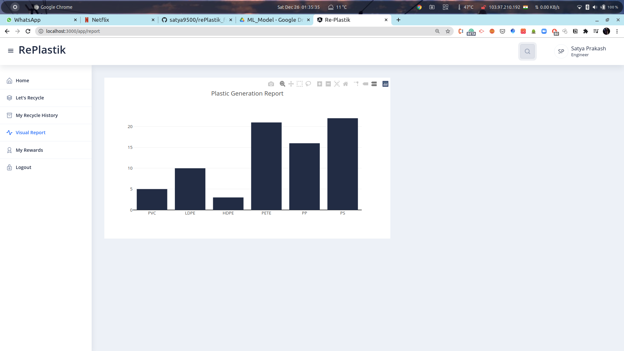Click Logout in the sidebar
This screenshot has height=351, width=624.
coord(23,167)
